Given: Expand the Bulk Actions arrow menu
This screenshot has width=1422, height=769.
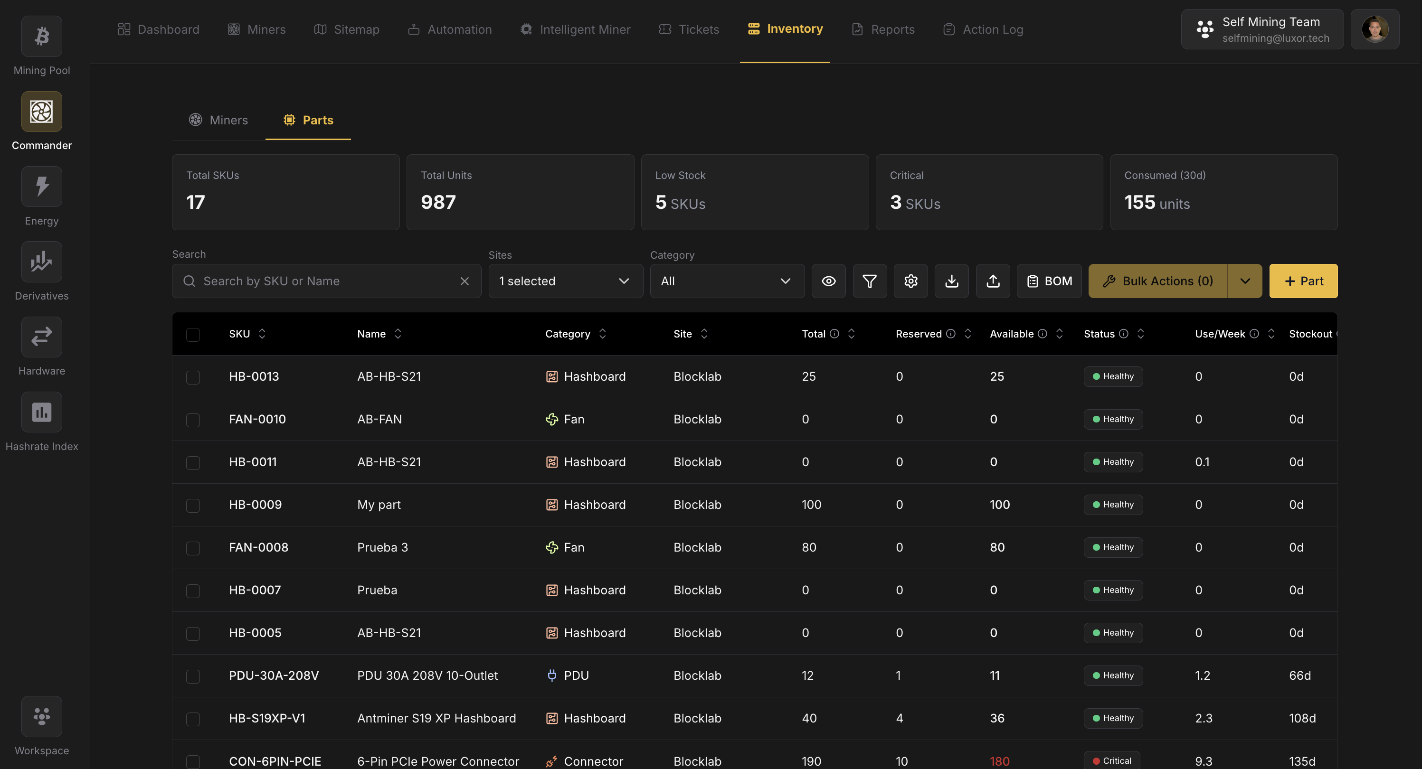Looking at the screenshot, I should click(1245, 281).
